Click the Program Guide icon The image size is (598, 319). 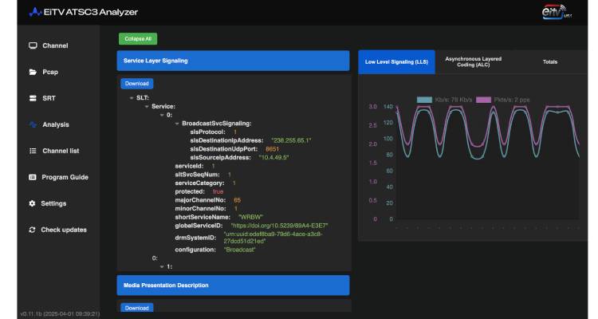click(x=33, y=177)
